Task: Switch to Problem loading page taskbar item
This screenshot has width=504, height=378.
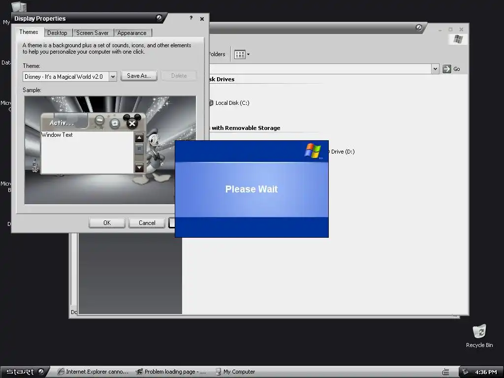Action: [x=171, y=372]
